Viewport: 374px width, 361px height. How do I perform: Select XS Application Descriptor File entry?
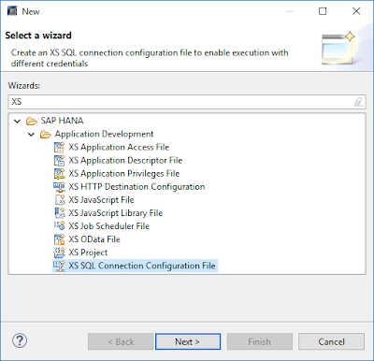coord(125,160)
